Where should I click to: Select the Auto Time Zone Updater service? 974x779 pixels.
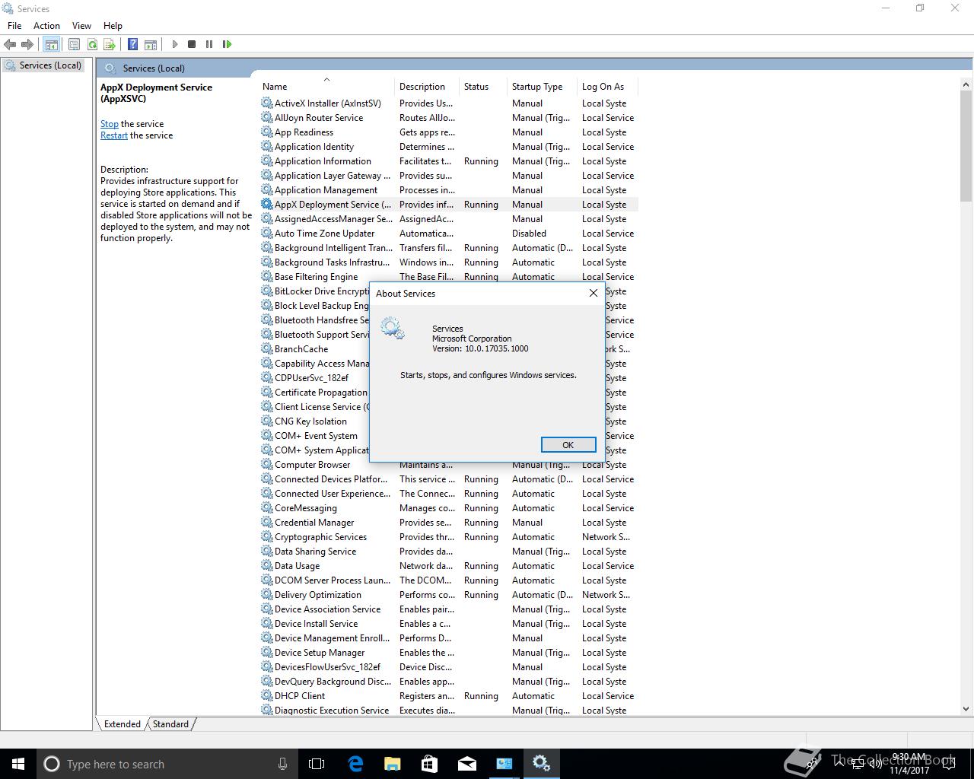pos(449,233)
